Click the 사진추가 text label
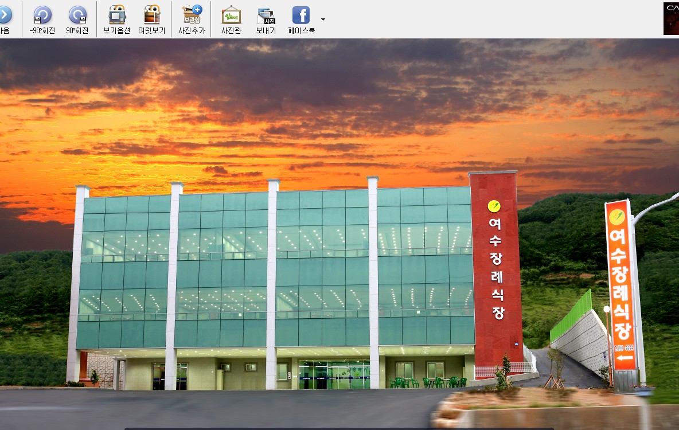Viewport: 679px width, 430px height. (x=192, y=31)
